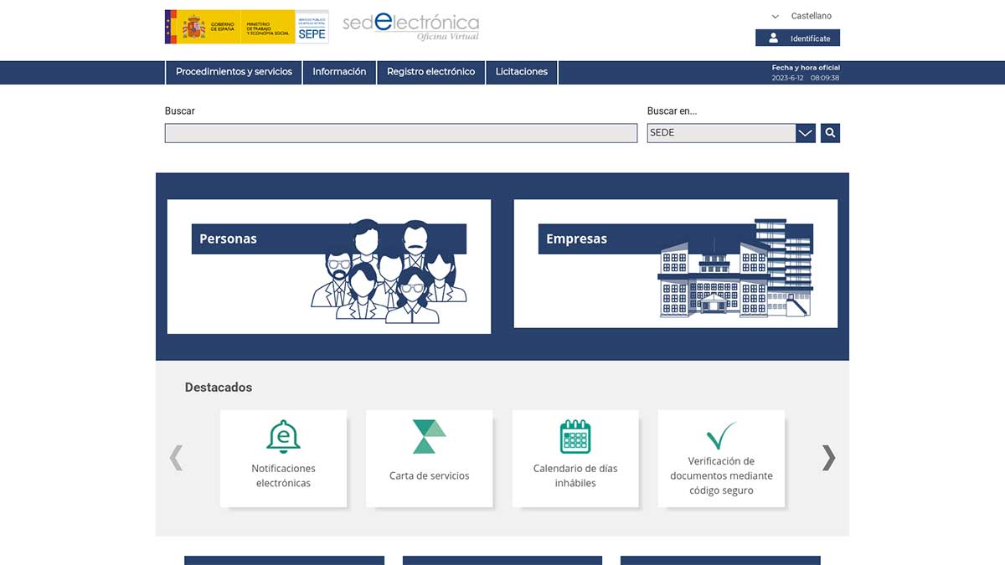Open the Buscar en SEDE dropdown
This screenshot has height=565, width=1005.
805,133
